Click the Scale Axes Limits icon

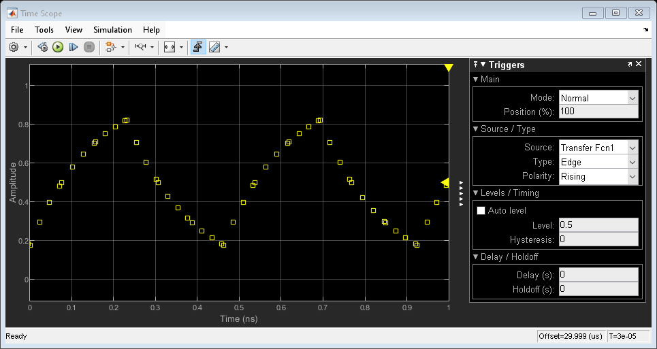[170, 47]
